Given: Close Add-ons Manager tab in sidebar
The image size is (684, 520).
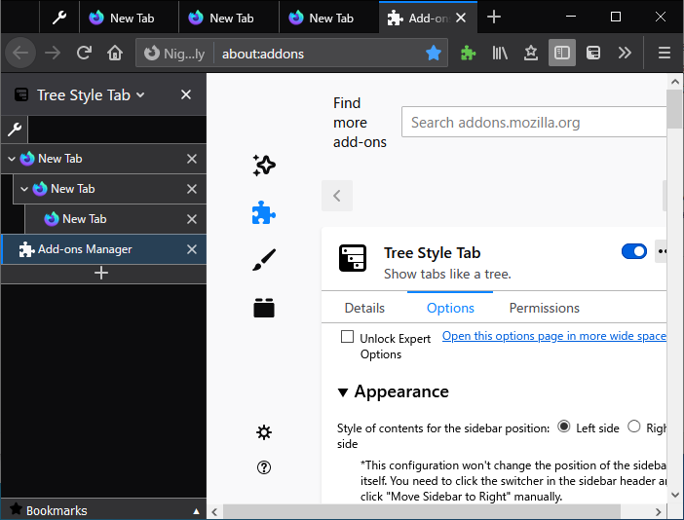Looking at the screenshot, I should (x=192, y=249).
